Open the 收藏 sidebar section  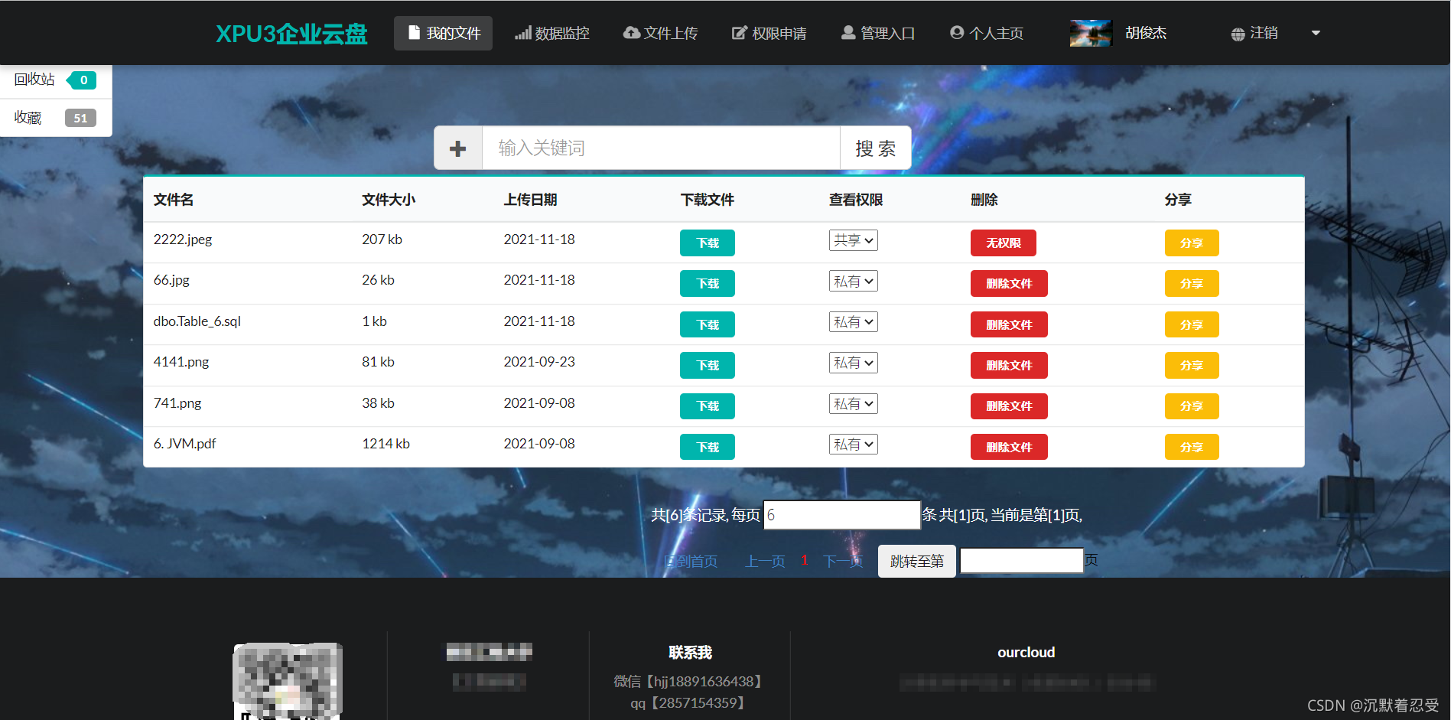pos(28,117)
